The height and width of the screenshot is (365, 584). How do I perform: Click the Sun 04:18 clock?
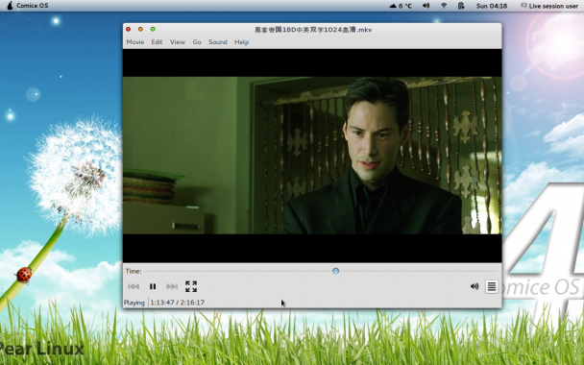click(492, 6)
